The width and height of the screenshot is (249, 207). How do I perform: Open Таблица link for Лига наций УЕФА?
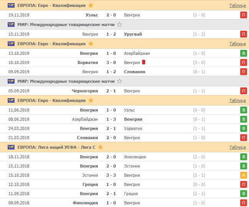[x=238, y=147]
